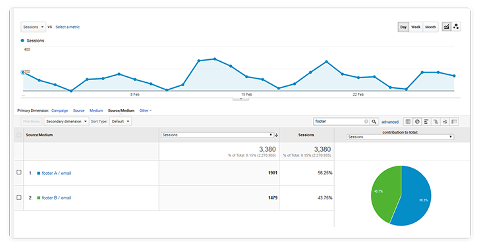Click the 15 Feb axis label
This screenshot has height=250, width=481.
[x=246, y=94]
